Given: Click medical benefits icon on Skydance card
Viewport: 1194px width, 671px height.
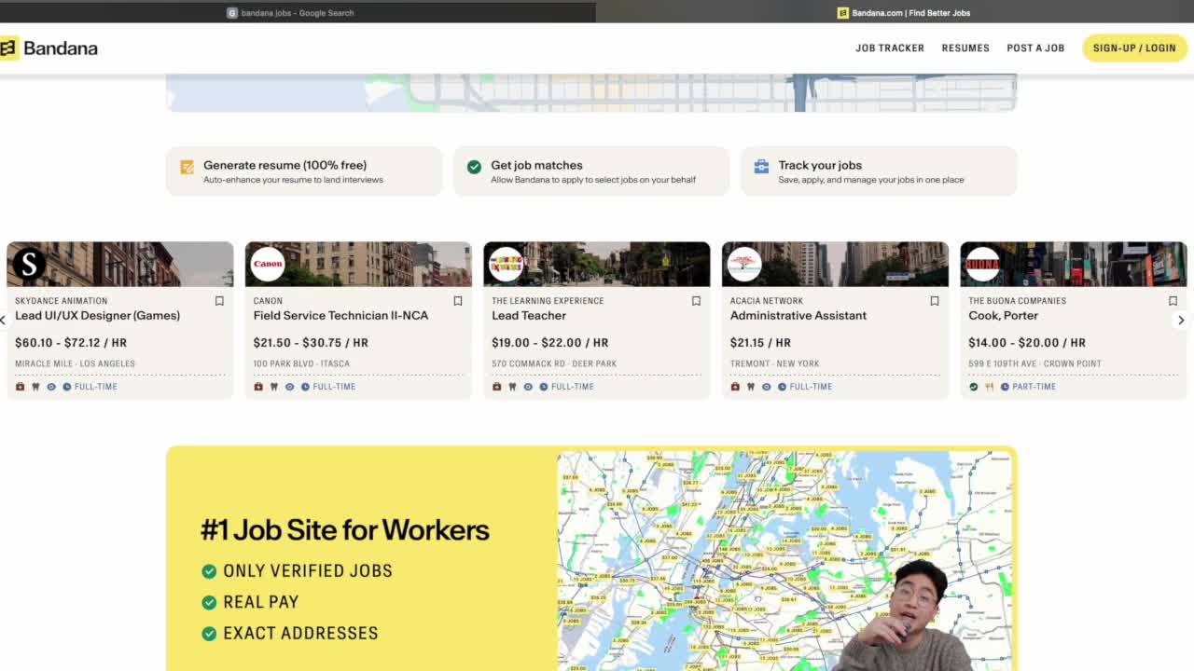Looking at the screenshot, I should point(21,387).
